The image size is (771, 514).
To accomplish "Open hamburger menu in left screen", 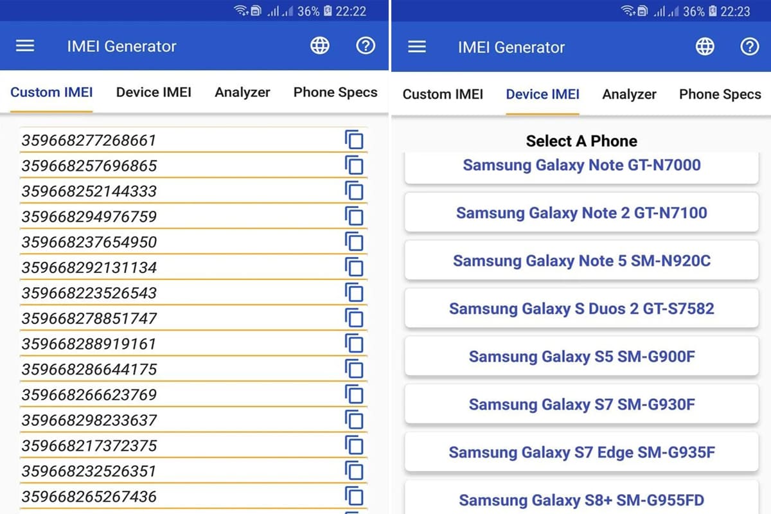I will (x=25, y=46).
